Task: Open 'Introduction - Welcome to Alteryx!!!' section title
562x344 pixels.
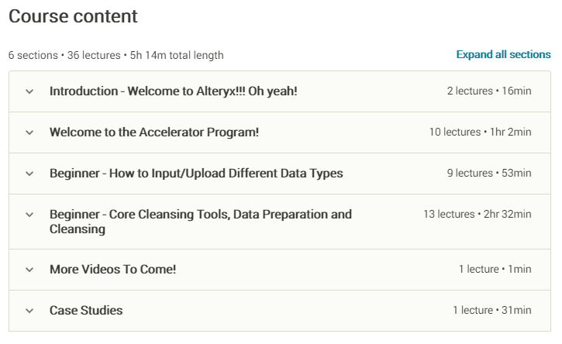Action: click(173, 91)
